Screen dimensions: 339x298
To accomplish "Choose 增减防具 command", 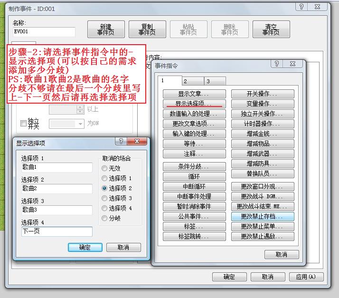I will (x=263, y=163).
